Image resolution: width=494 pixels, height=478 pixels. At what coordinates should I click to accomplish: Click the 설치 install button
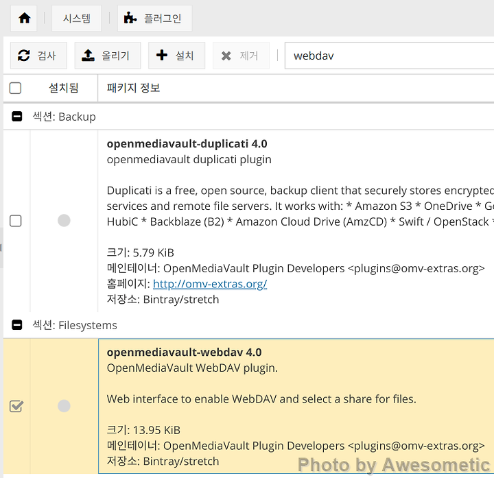pyautogui.click(x=176, y=56)
